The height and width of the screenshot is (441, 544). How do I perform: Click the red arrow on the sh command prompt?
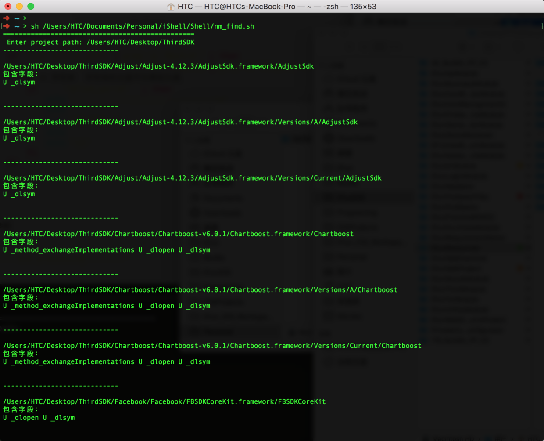[6, 26]
